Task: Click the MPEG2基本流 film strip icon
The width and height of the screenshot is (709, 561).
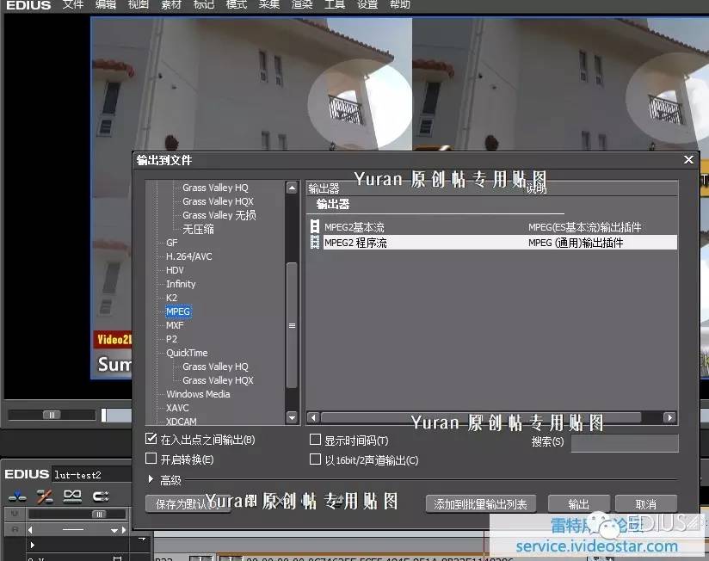Action: (x=315, y=227)
